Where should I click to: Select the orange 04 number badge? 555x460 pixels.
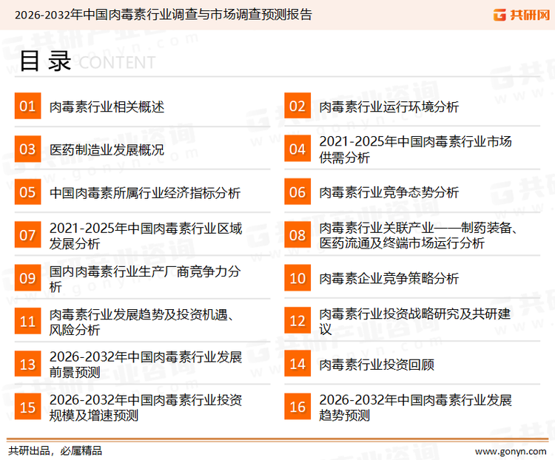click(297, 149)
